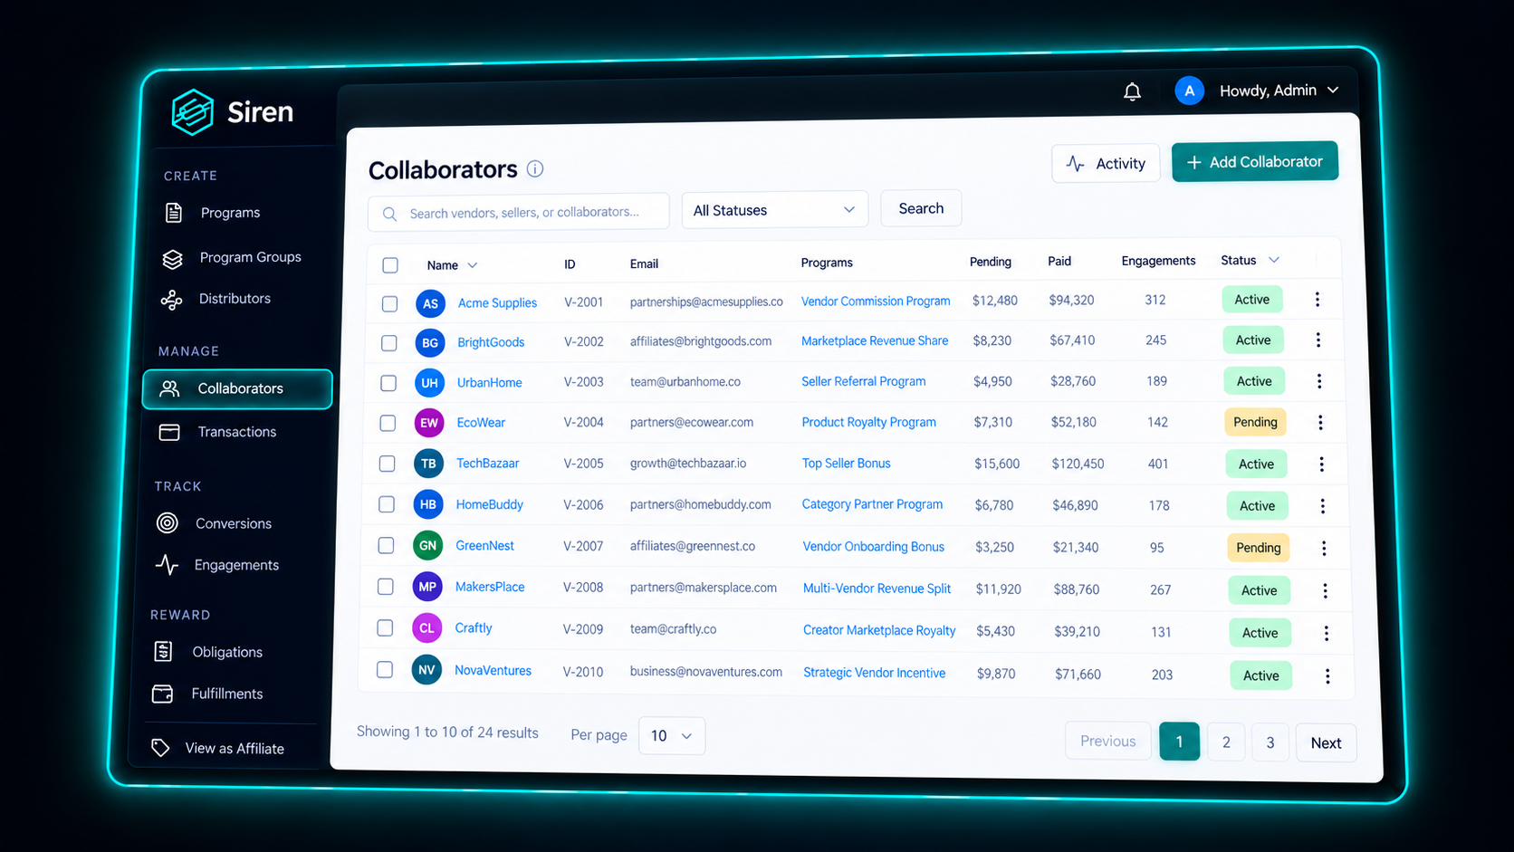Click the UH avatar for UrbanHome
This screenshot has width=1514, height=852.
[x=429, y=383]
